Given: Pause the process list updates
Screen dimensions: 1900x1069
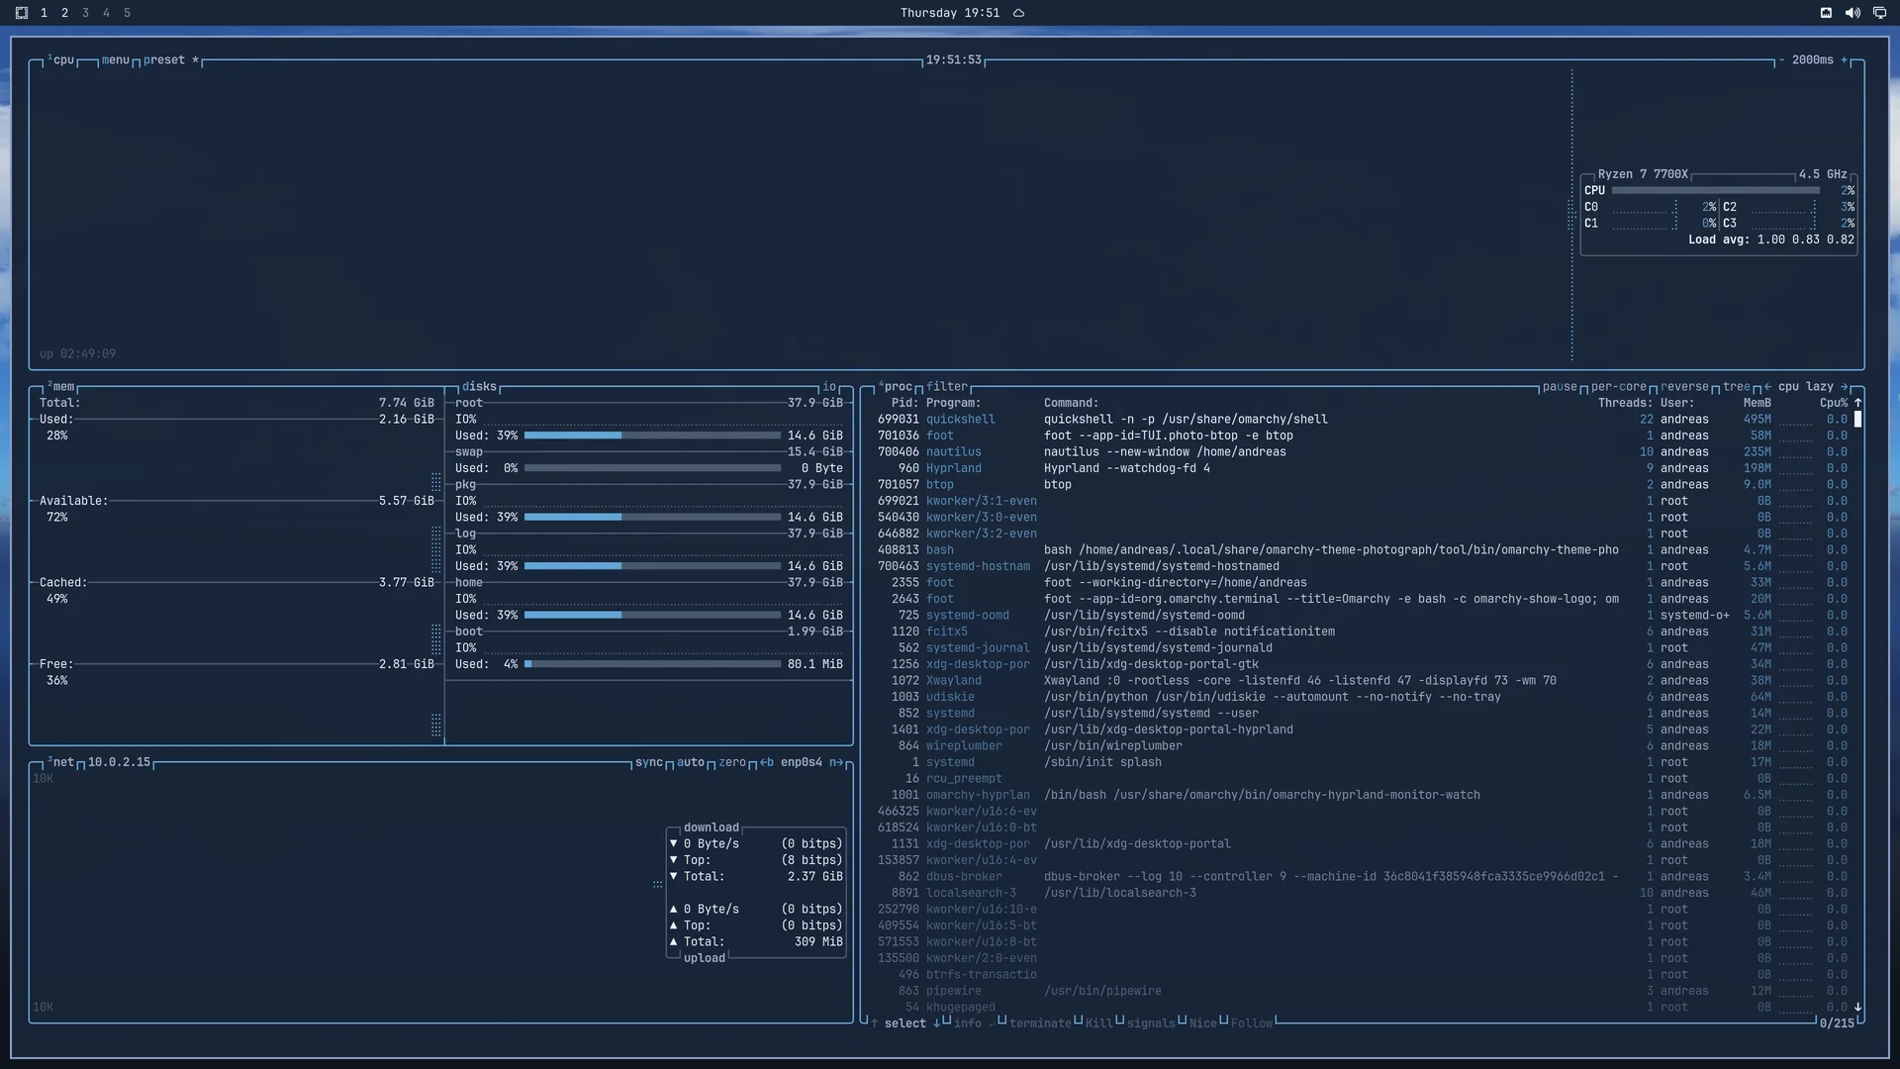Looking at the screenshot, I should pyautogui.click(x=1560, y=387).
